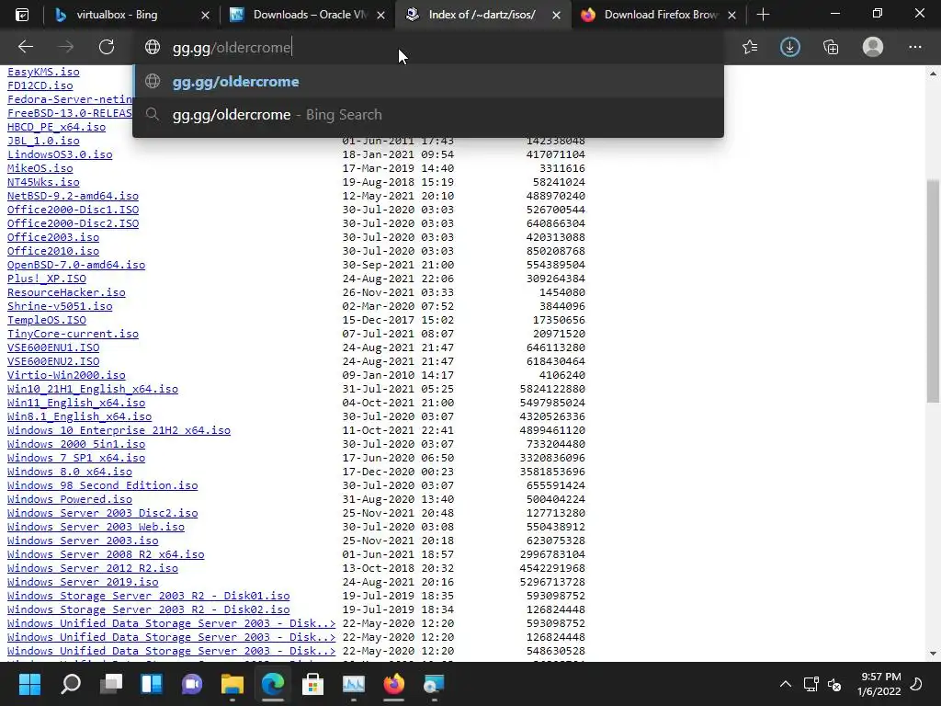Open the Settings and more menu
The image size is (941, 706).
click(x=914, y=47)
